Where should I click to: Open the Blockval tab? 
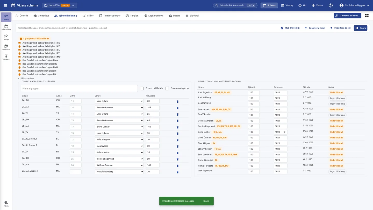[192, 16]
